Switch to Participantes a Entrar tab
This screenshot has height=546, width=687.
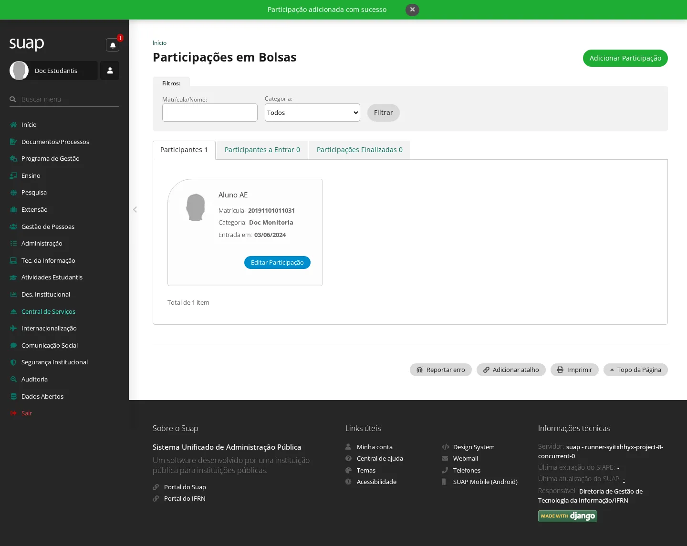coord(262,150)
